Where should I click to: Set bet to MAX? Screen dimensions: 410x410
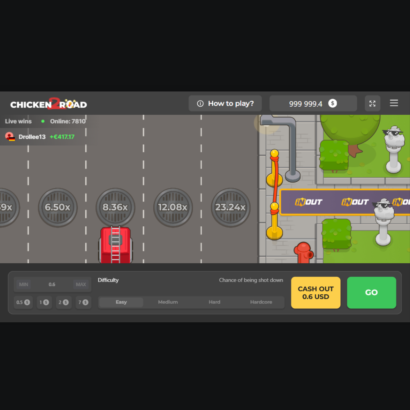[x=81, y=285]
